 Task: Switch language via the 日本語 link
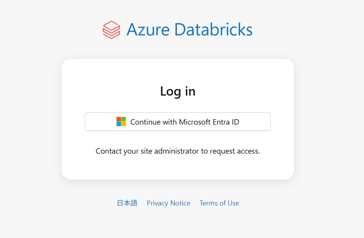click(x=127, y=203)
